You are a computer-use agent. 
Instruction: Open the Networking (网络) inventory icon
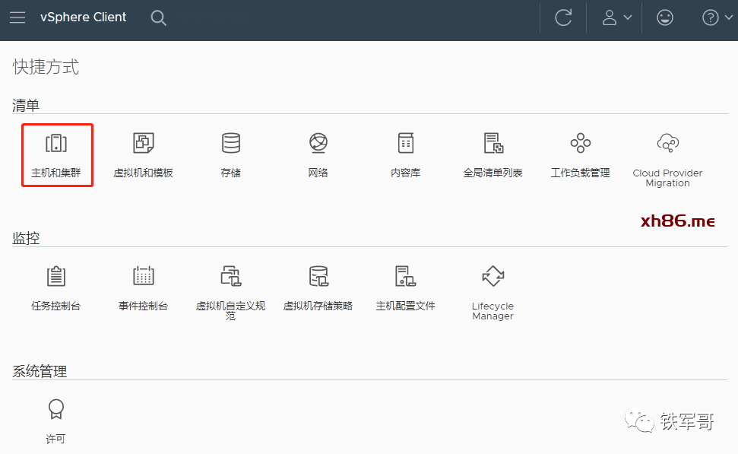click(318, 144)
